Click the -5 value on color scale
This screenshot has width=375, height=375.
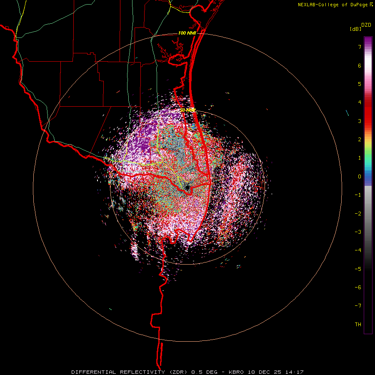pyautogui.click(x=358, y=269)
